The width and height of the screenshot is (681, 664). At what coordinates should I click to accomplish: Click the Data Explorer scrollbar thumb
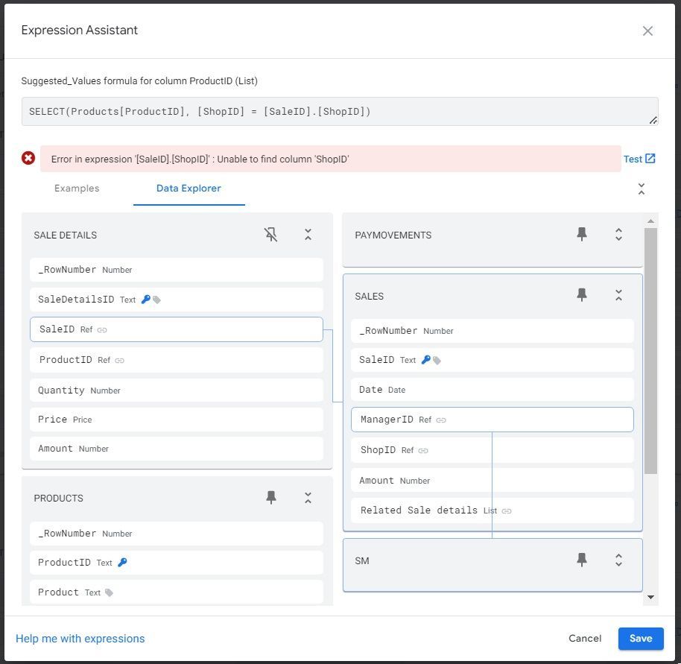pos(650,350)
